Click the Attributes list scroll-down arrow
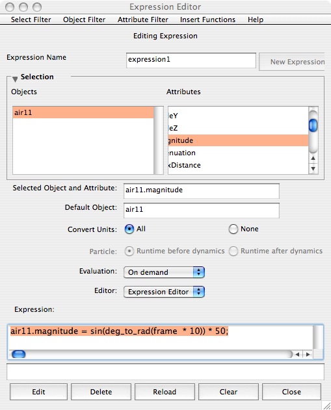Image resolution: width=331 pixels, height=410 pixels. point(313,169)
